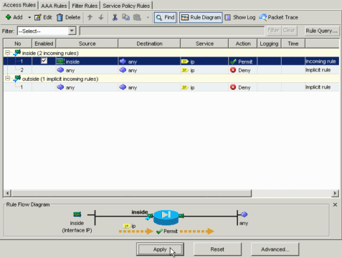Open Advanced settings button
Screen dimensions: 342x258
click(x=275, y=249)
